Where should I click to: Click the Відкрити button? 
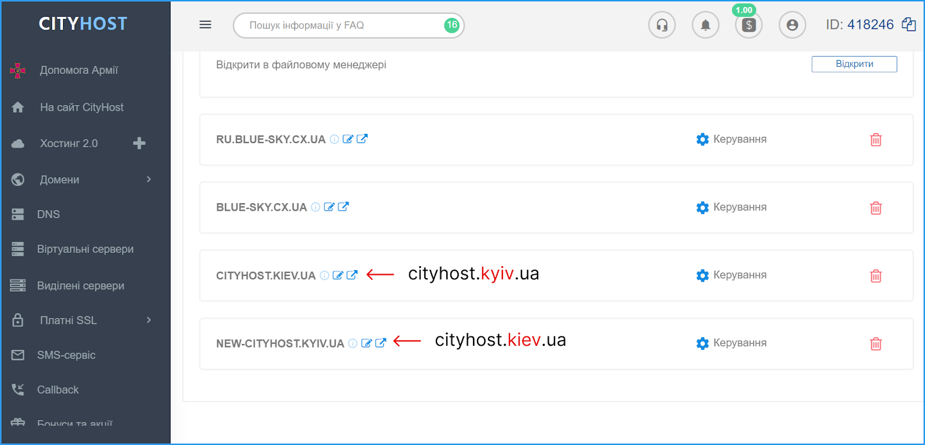[854, 64]
